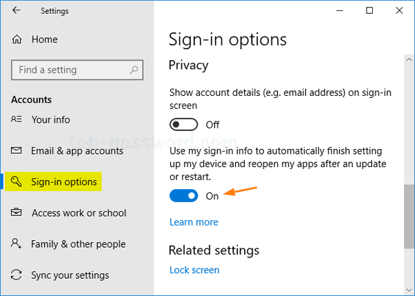The width and height of the screenshot is (415, 296).
Task: Open the Lock screen related setting
Action: [194, 270]
